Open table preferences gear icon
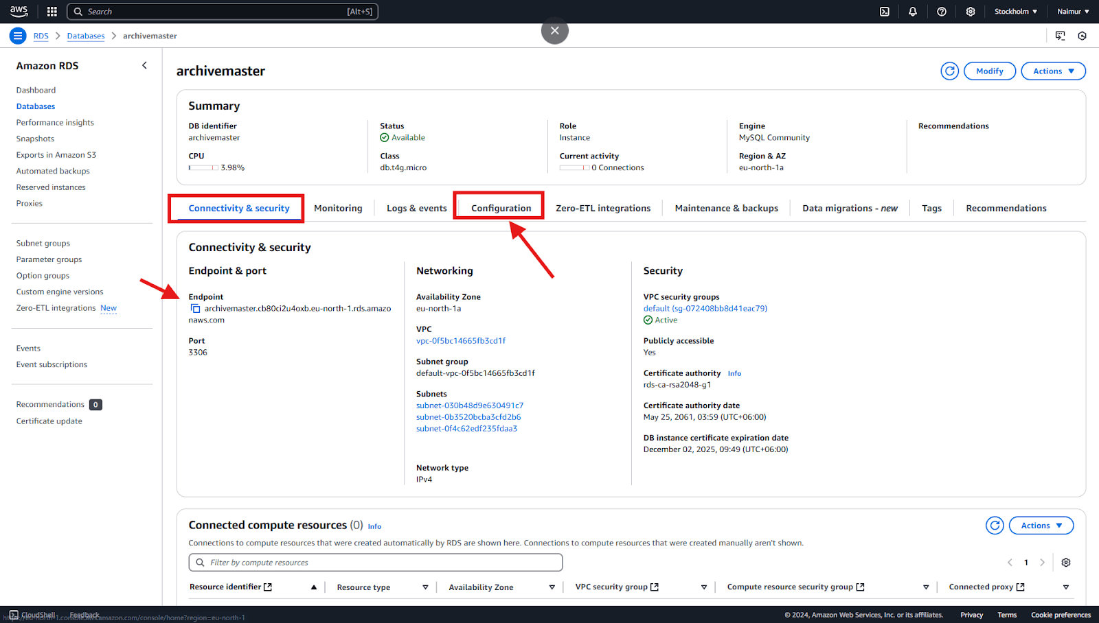 click(x=1066, y=563)
